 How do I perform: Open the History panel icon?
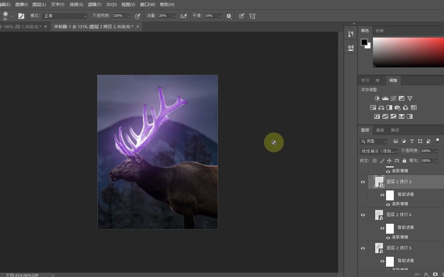click(x=351, y=34)
